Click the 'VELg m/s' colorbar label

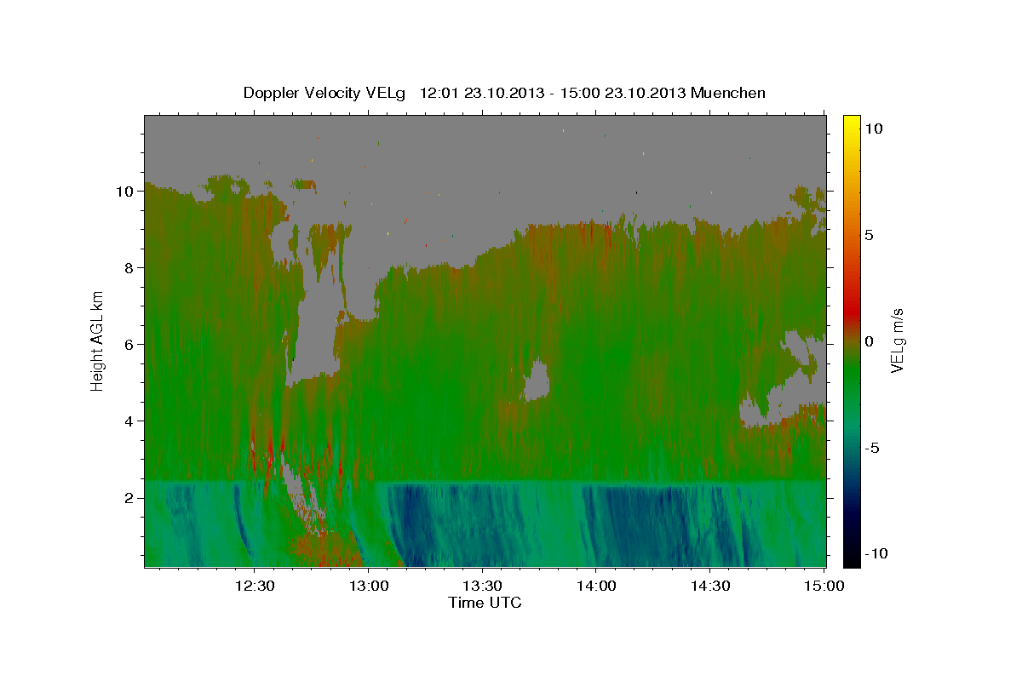pos(897,341)
